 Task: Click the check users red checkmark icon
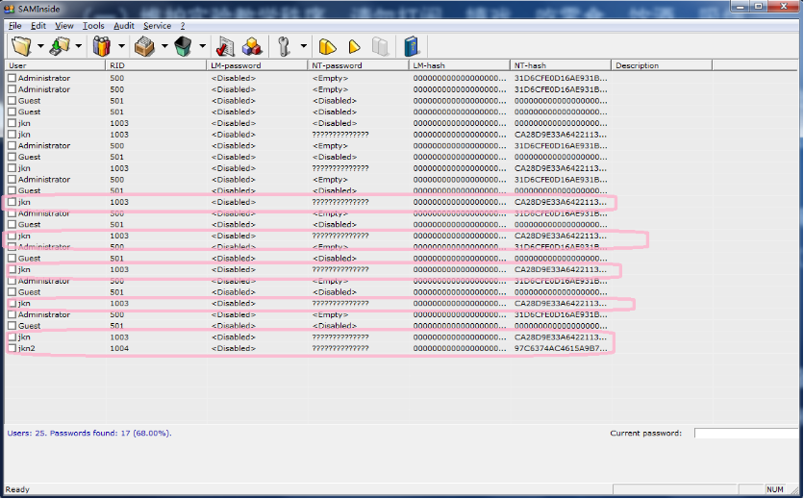coord(225,47)
